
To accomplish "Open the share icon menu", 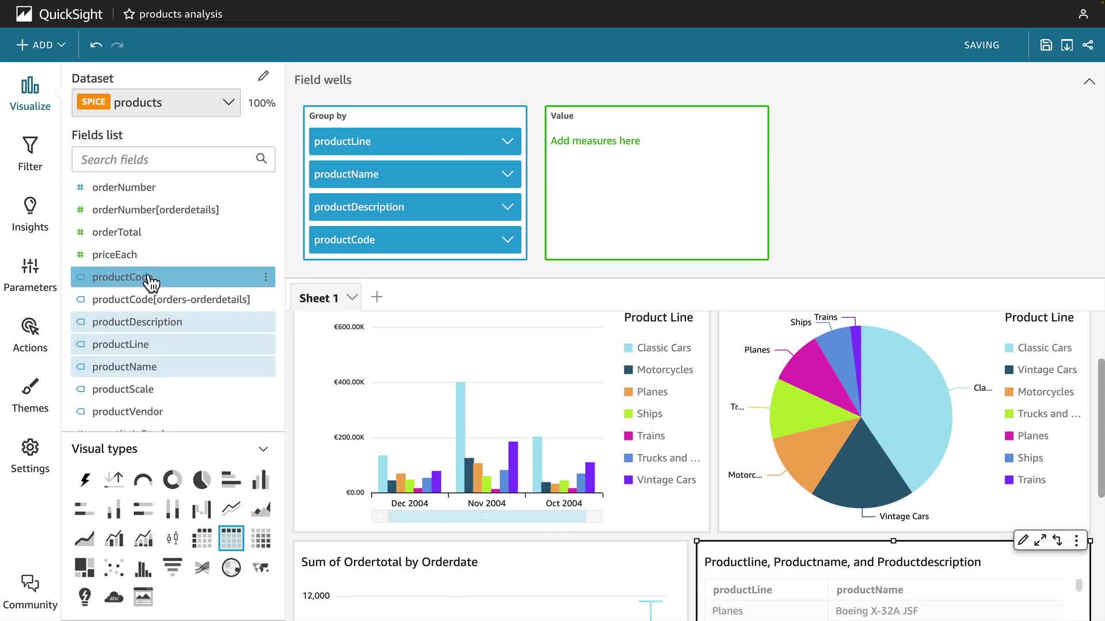I will [1088, 45].
